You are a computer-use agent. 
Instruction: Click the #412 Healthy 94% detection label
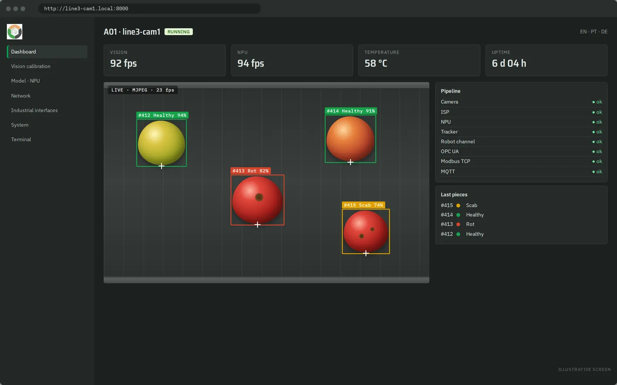click(162, 115)
